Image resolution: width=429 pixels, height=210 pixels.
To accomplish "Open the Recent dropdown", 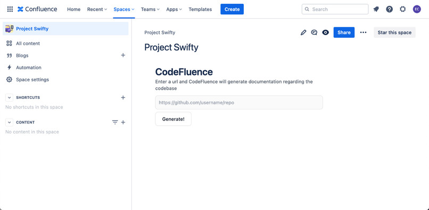I will tap(97, 9).
